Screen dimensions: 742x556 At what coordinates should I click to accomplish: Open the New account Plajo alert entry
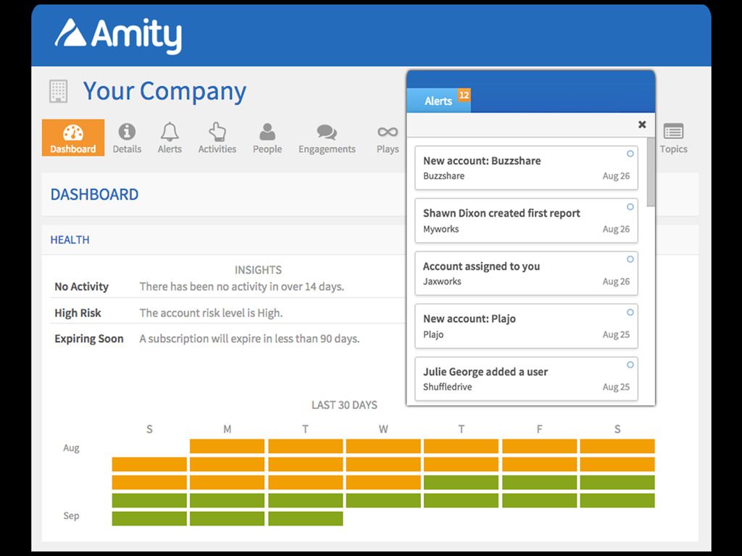[x=525, y=326]
